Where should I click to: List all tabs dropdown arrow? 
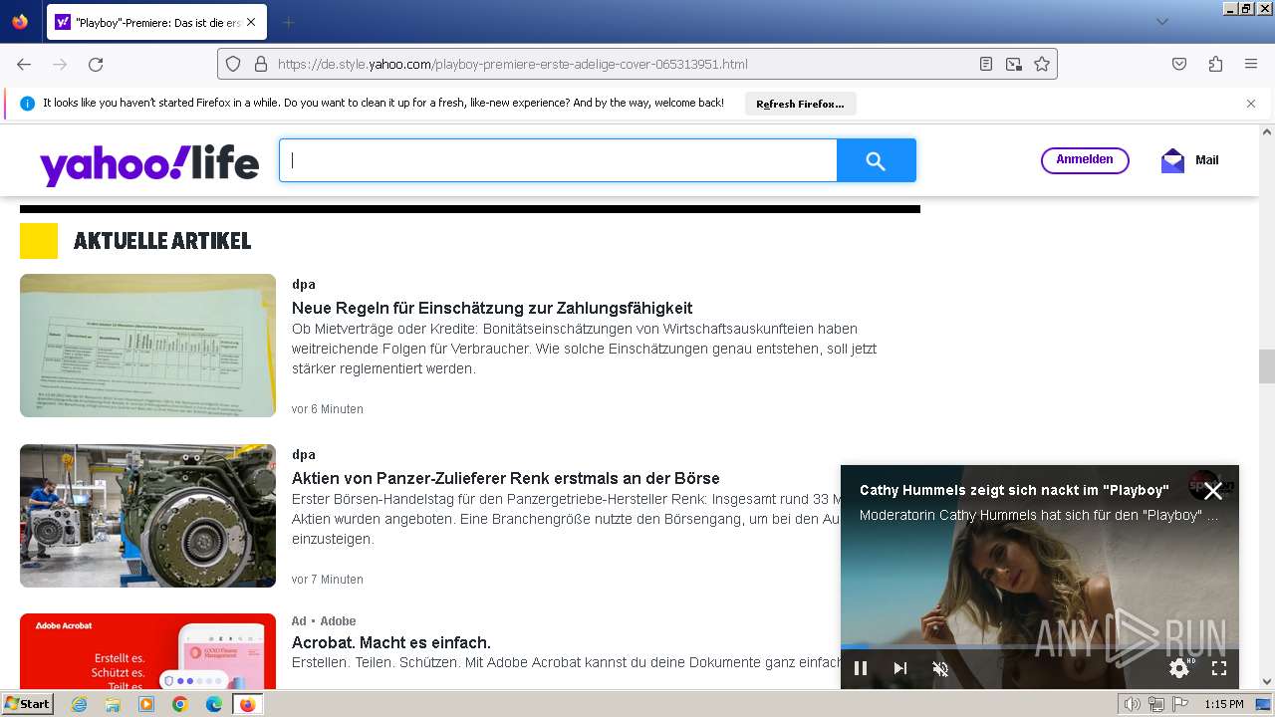tap(1161, 22)
